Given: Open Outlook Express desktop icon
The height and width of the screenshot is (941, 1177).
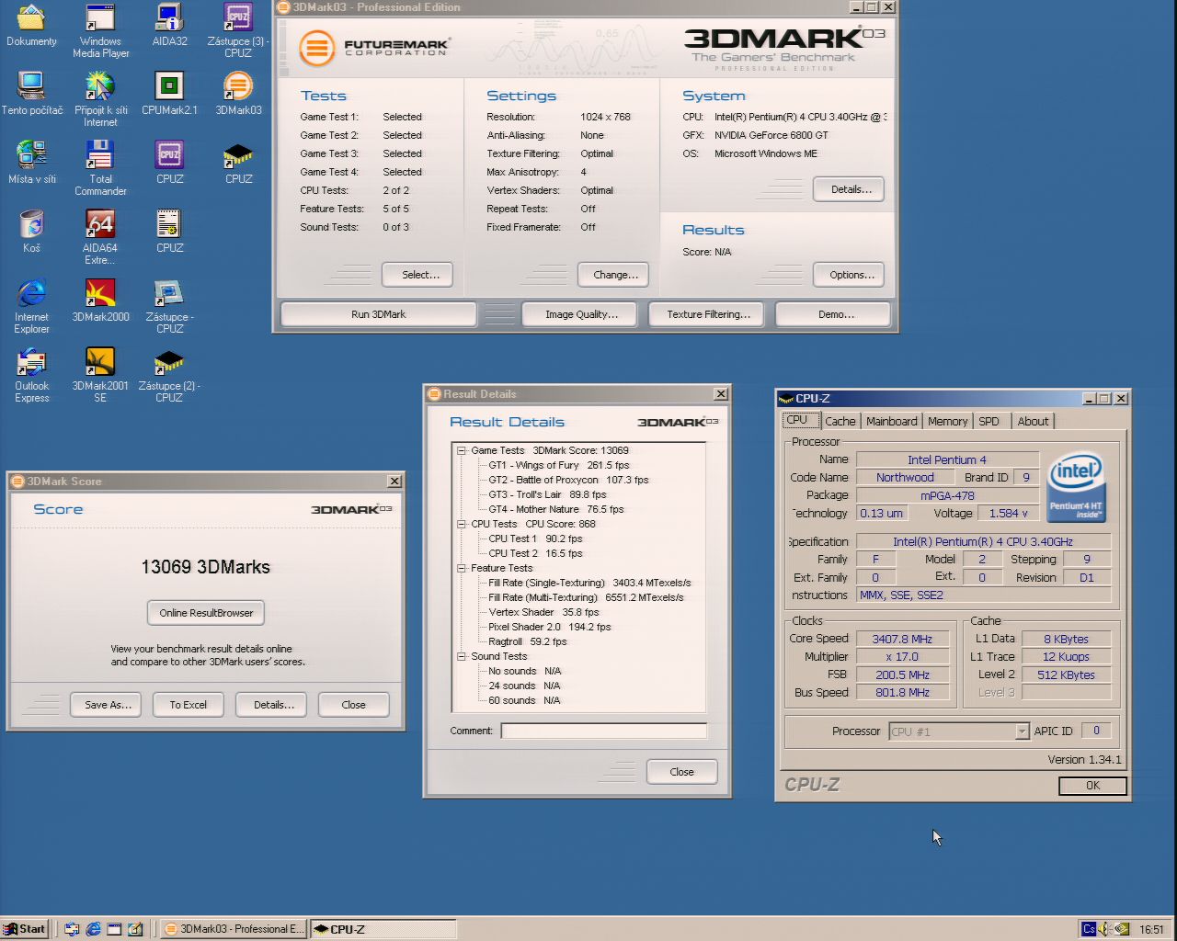Looking at the screenshot, I should pos(31,375).
